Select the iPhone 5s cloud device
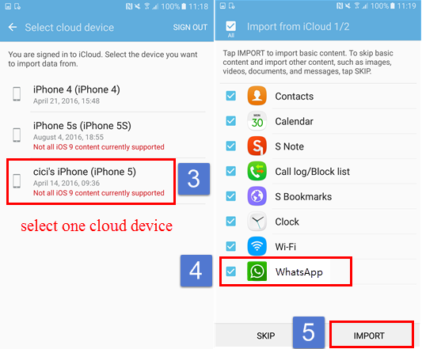Image resolution: width=422 pixels, height=349 pixels. (x=107, y=135)
